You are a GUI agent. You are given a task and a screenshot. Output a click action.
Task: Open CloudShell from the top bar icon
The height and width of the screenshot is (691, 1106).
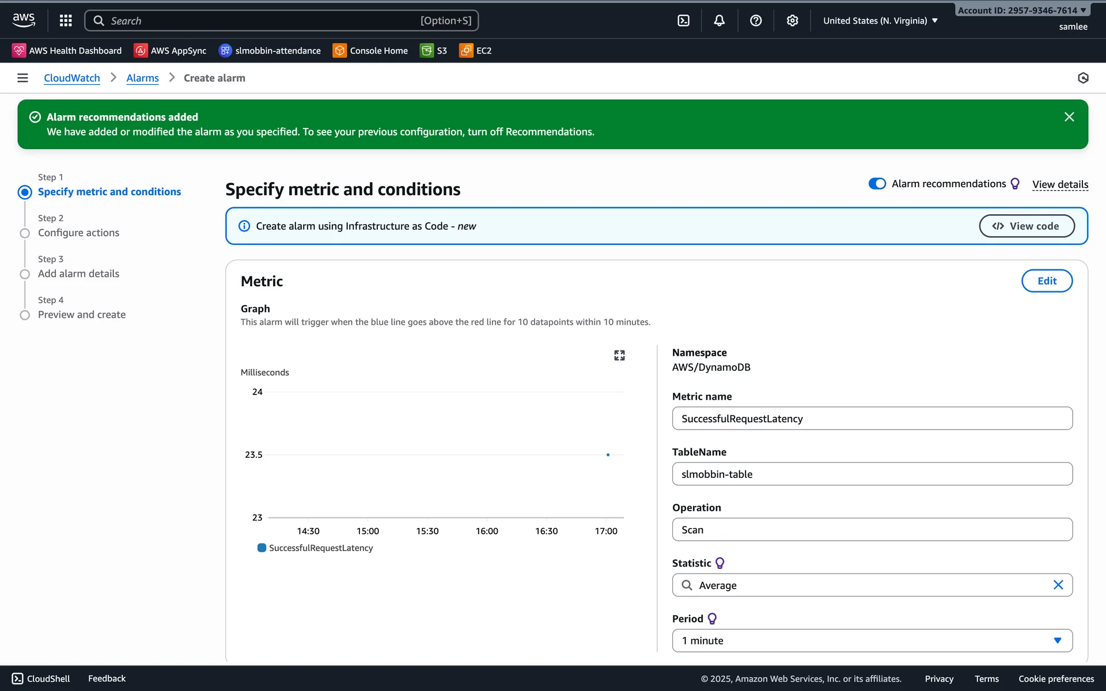click(x=683, y=21)
